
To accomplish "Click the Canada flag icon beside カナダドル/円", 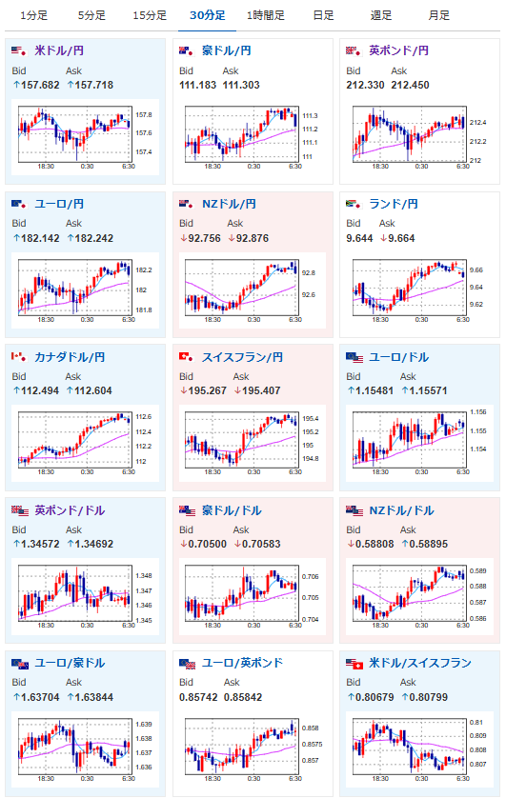I will pos(19,357).
